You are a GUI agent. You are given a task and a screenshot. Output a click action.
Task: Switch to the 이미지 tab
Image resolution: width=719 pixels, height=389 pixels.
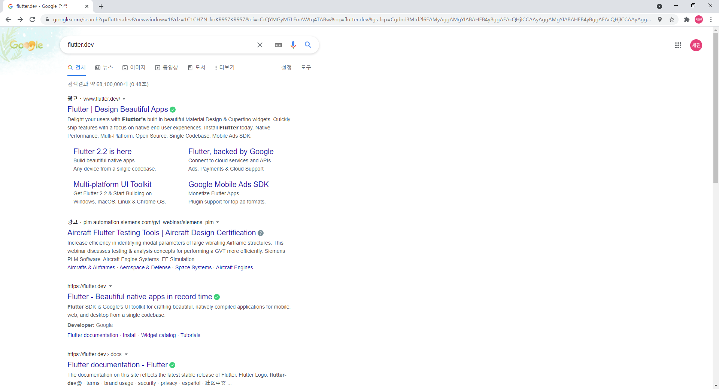[134, 68]
